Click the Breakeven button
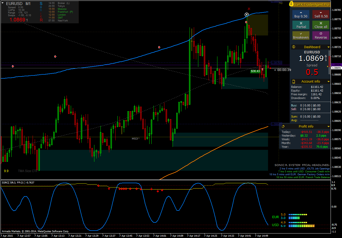The width and height of the screenshot is (342, 238). (x=301, y=35)
